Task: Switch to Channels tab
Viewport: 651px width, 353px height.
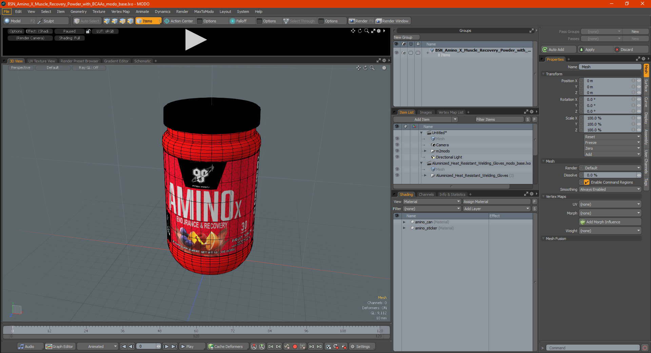Action: point(426,194)
